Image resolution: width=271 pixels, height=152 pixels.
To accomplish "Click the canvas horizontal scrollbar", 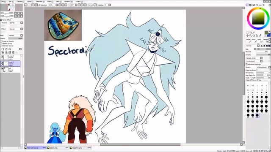I will [140, 144].
